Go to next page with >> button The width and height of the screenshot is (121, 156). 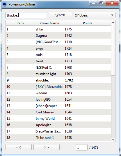pyautogui.click(x=47, y=147)
